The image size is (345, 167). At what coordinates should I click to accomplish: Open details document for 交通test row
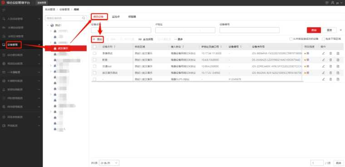coord(338,66)
